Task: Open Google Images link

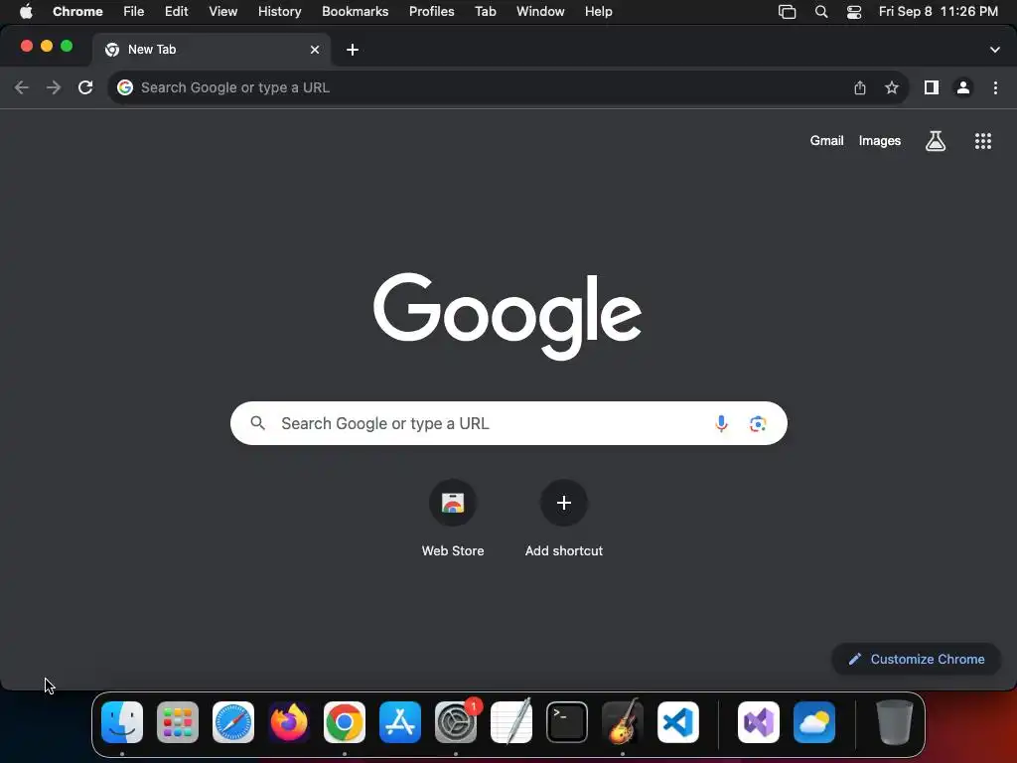Action: click(880, 141)
